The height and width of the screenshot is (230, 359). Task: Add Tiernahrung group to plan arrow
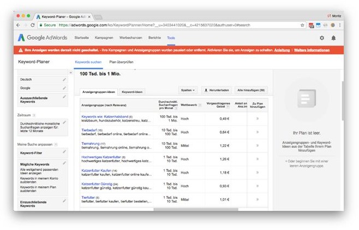257,146
